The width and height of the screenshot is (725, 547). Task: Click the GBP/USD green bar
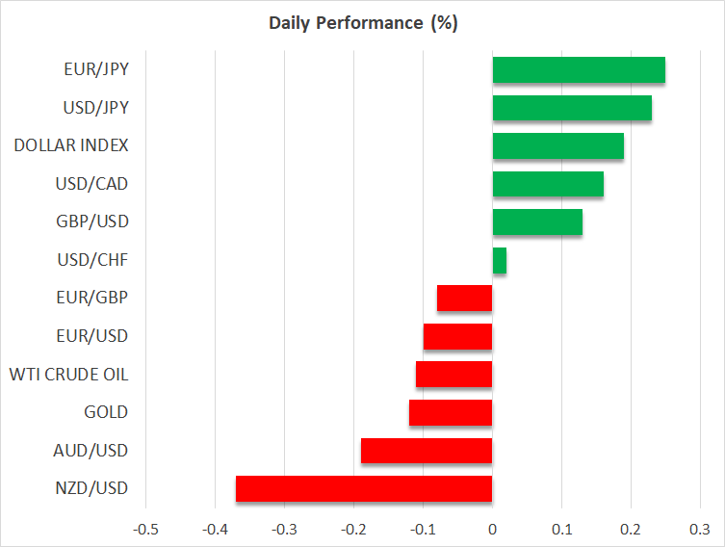(x=536, y=222)
